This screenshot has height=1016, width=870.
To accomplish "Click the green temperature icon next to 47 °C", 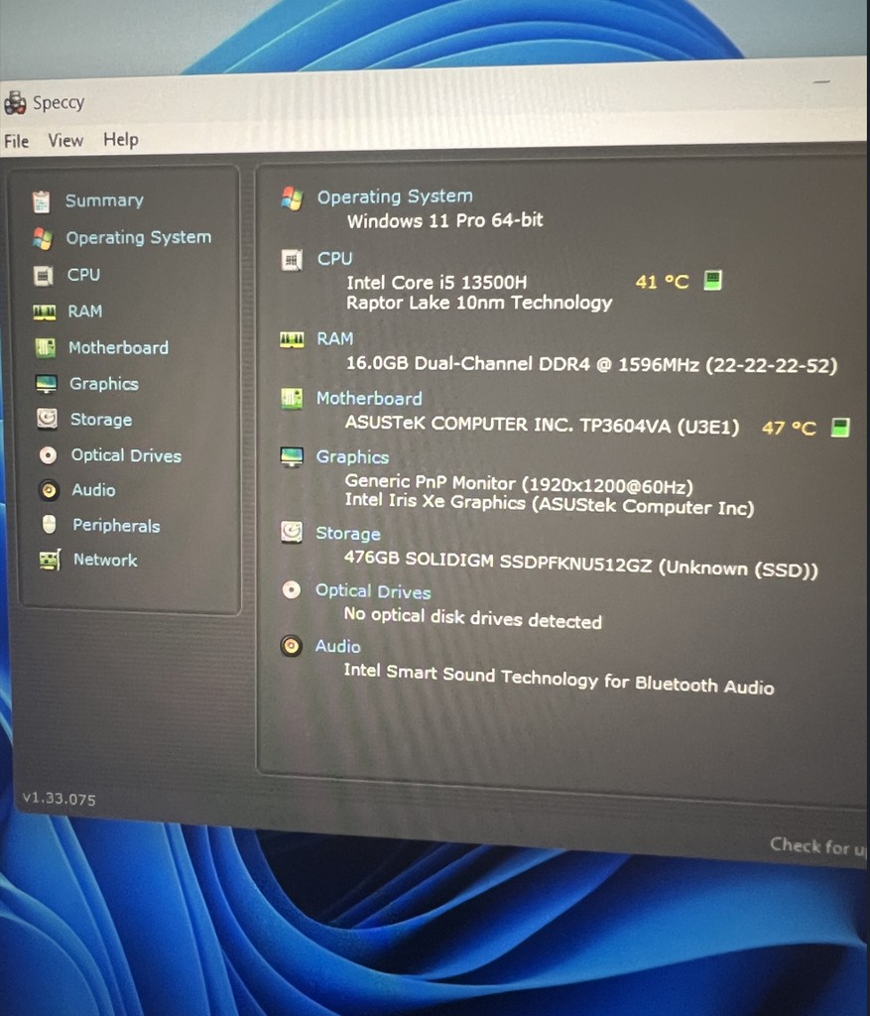I will click(x=840, y=427).
